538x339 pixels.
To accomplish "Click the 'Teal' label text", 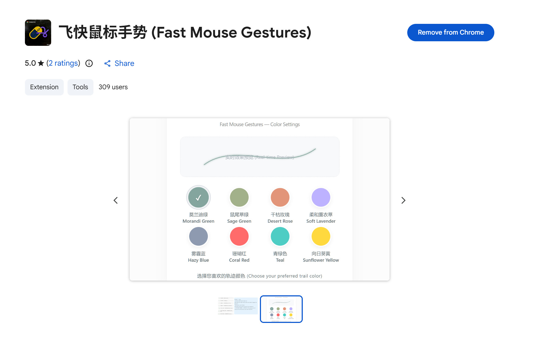I will click(x=280, y=260).
